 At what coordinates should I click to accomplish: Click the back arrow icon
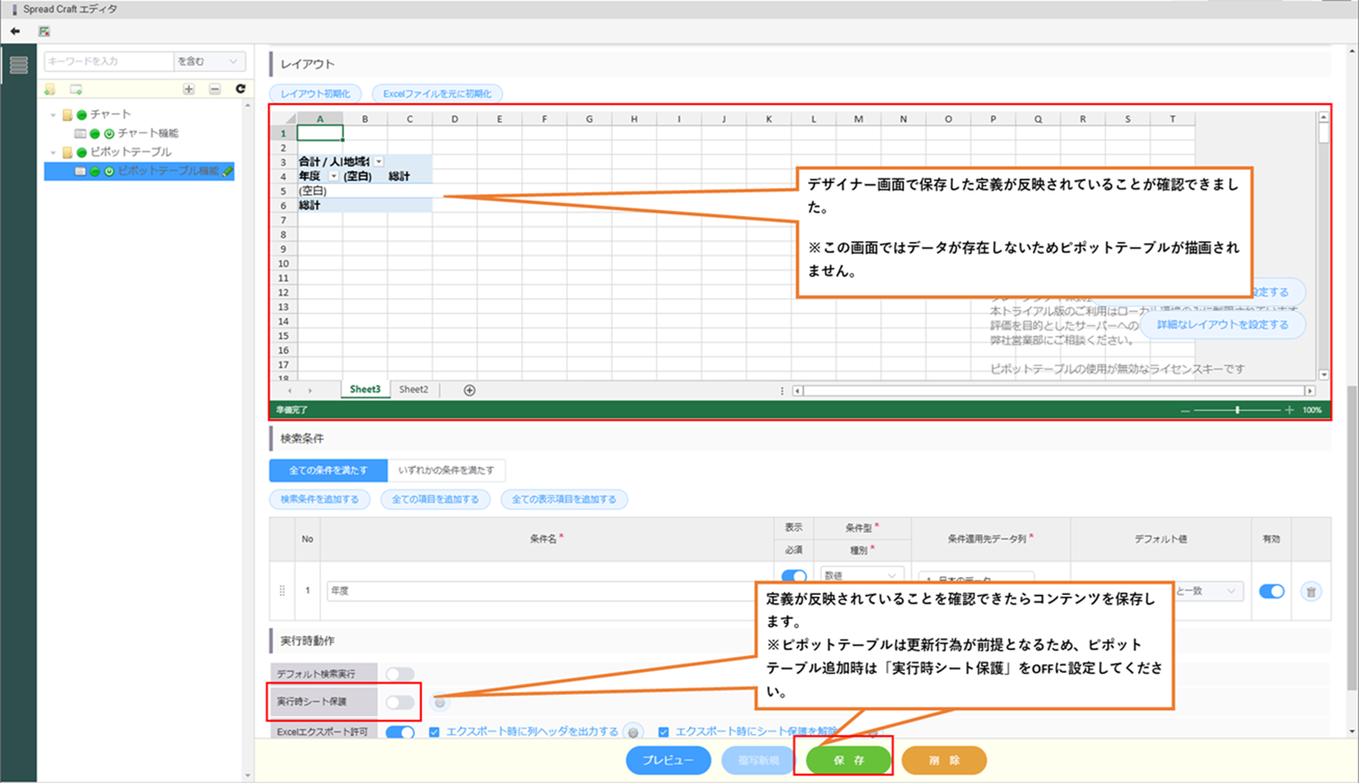point(15,31)
